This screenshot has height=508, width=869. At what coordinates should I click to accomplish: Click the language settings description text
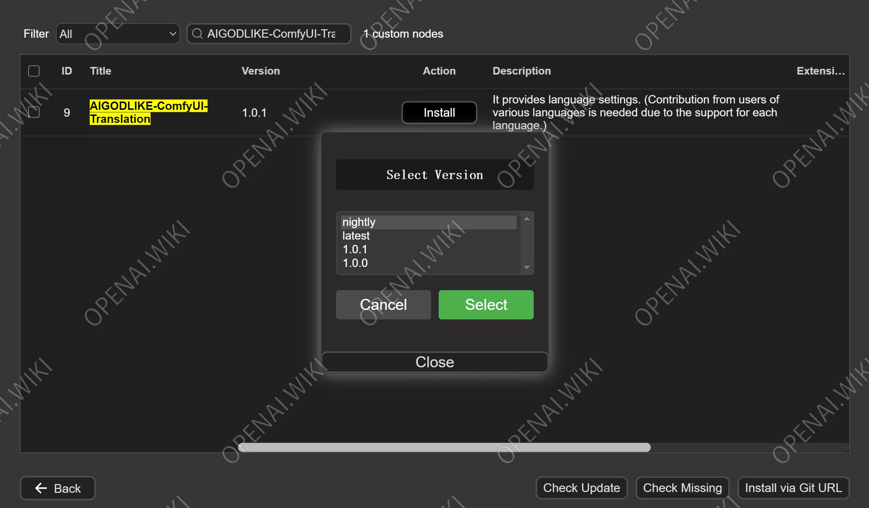tap(636, 113)
